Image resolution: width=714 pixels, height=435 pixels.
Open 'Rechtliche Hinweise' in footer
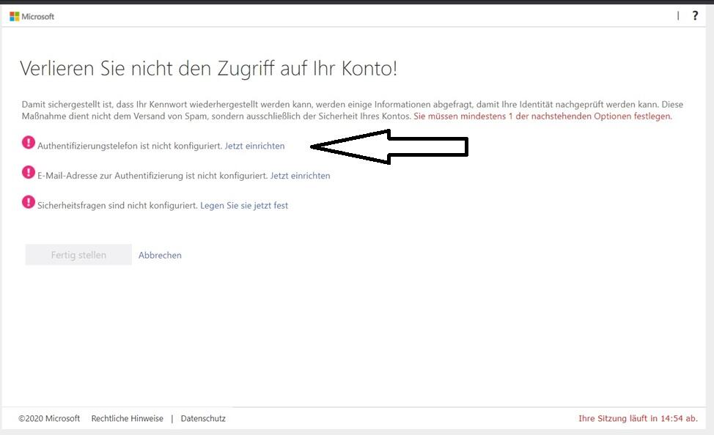[x=127, y=419]
